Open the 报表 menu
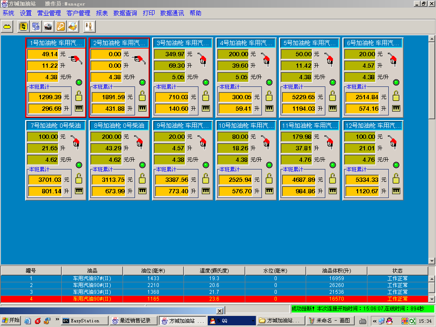Screen dimensions: 436x327 tap(102, 13)
